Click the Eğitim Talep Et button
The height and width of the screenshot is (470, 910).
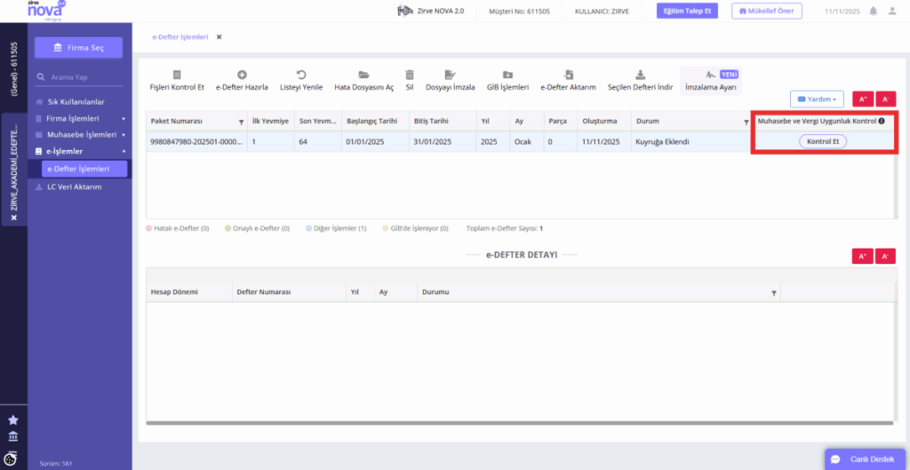point(688,11)
